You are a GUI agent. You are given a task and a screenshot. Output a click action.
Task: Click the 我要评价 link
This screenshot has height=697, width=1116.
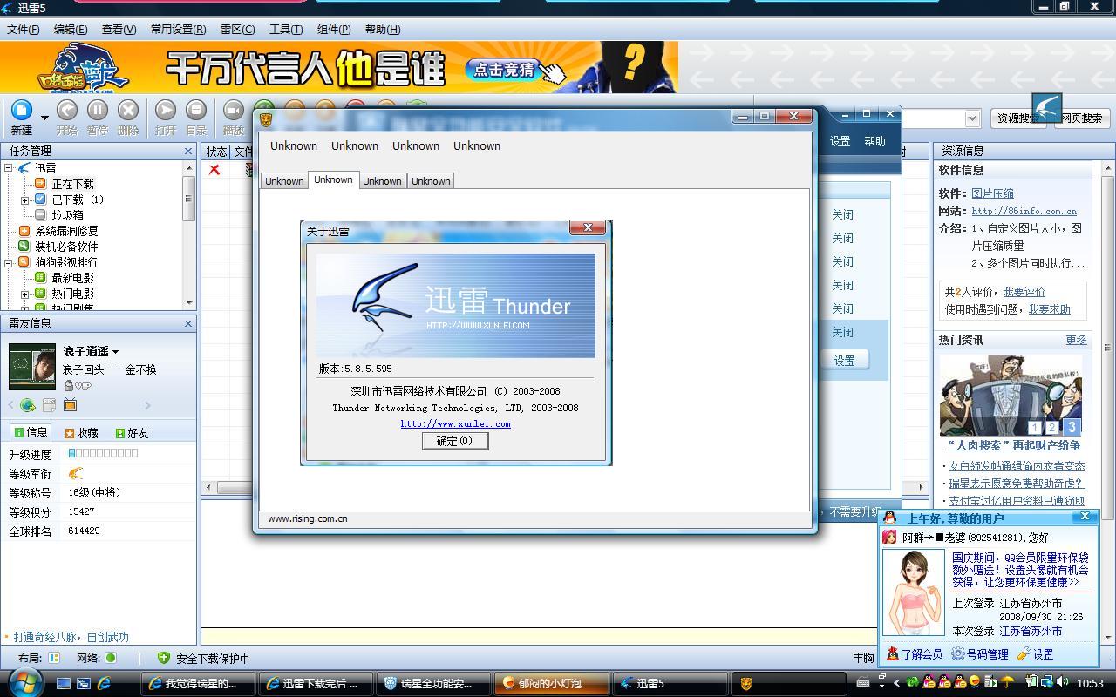click(x=1024, y=292)
